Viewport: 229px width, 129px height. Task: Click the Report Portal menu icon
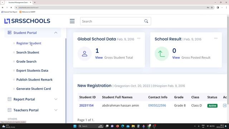(x=10, y=99)
